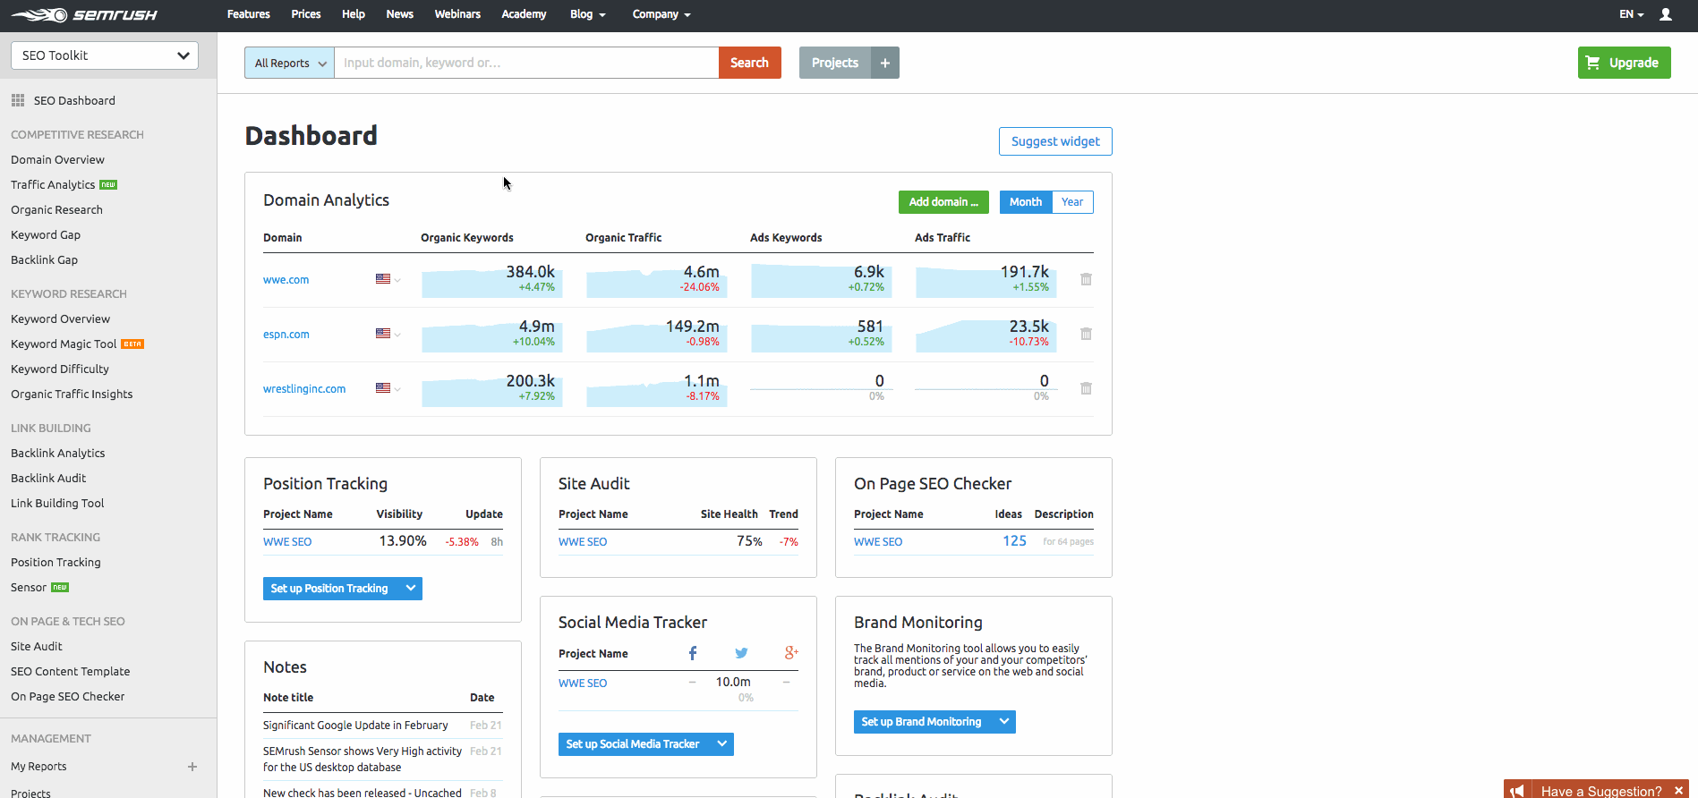Open the EN language selector
Image resolution: width=1698 pixels, height=798 pixels.
1631,14
